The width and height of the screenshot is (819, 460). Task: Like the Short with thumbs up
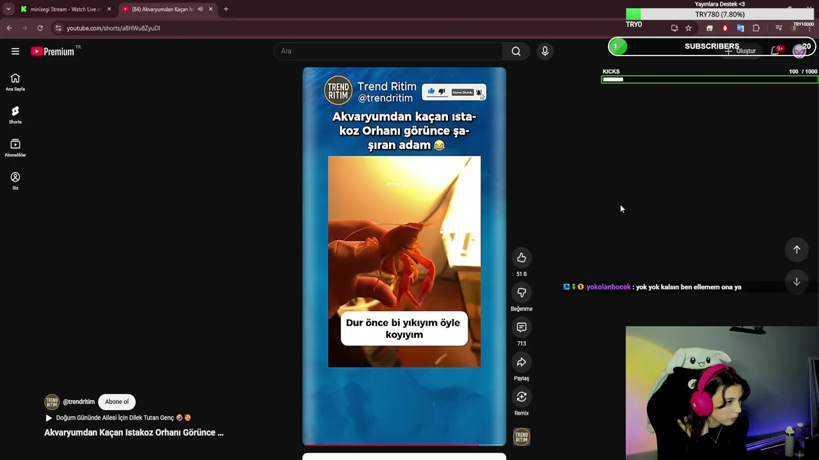521,257
